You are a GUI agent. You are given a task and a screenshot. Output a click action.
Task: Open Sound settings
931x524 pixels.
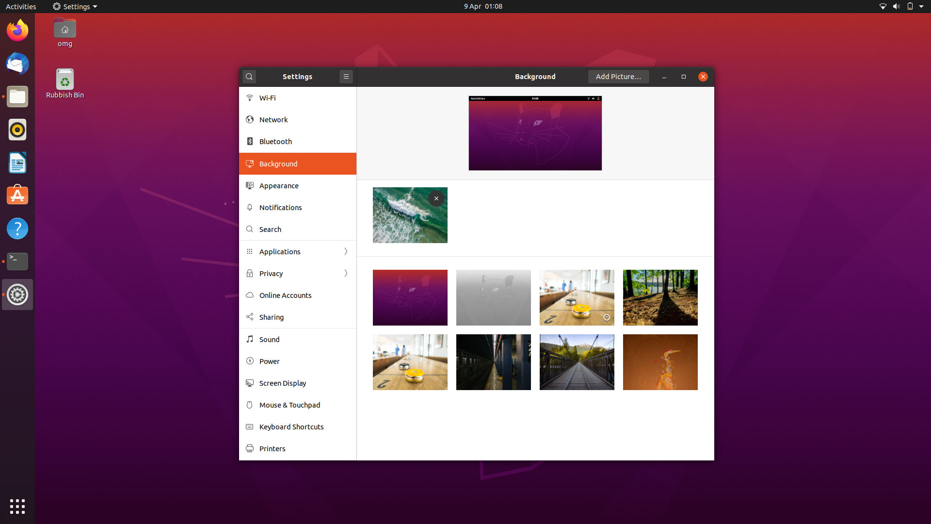298,339
